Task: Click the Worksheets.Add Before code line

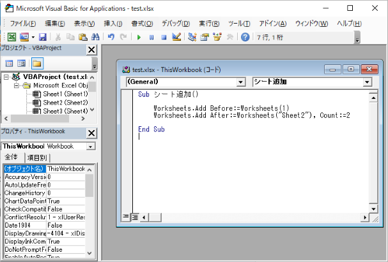Action: [x=221, y=108]
